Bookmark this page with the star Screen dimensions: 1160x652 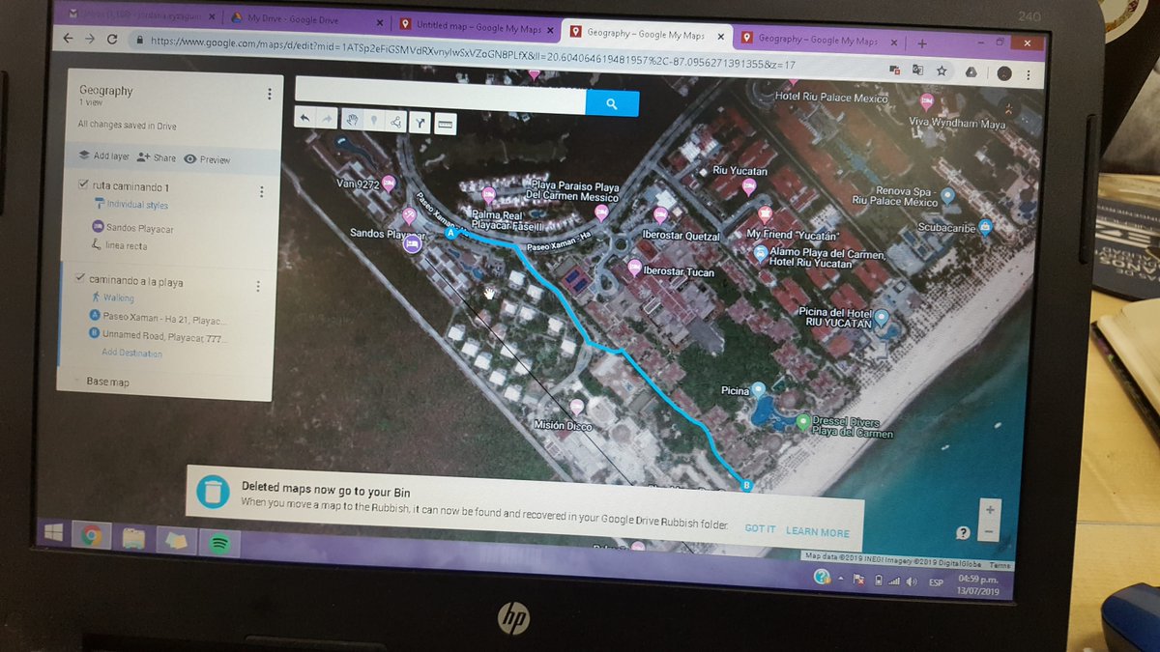[x=942, y=71]
